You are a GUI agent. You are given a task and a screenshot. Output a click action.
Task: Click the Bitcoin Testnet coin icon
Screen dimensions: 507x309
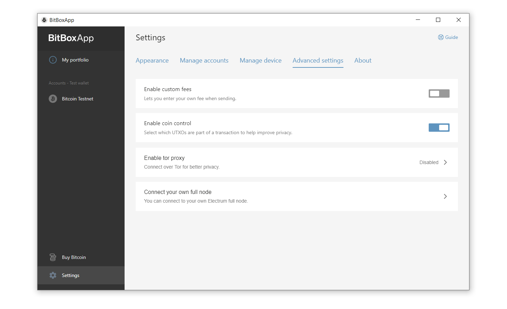(x=53, y=99)
